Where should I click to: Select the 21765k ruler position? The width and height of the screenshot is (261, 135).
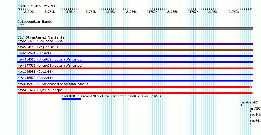pyautogui.click(x=152, y=12)
